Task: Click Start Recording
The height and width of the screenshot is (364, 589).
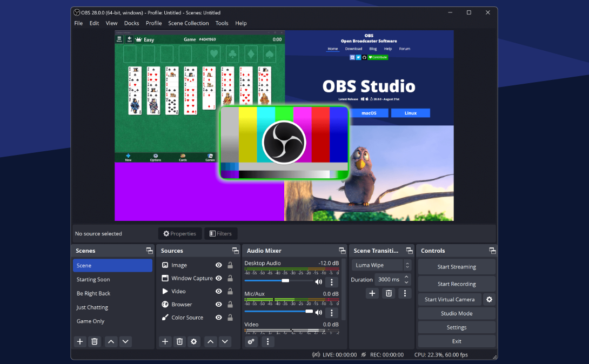Action: [x=457, y=284]
